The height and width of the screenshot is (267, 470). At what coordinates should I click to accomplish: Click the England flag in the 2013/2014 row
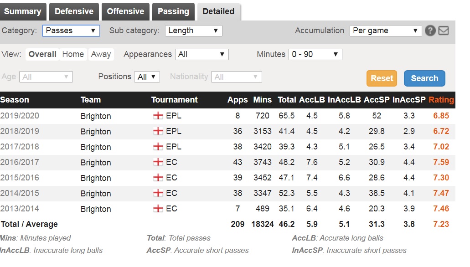point(158,209)
